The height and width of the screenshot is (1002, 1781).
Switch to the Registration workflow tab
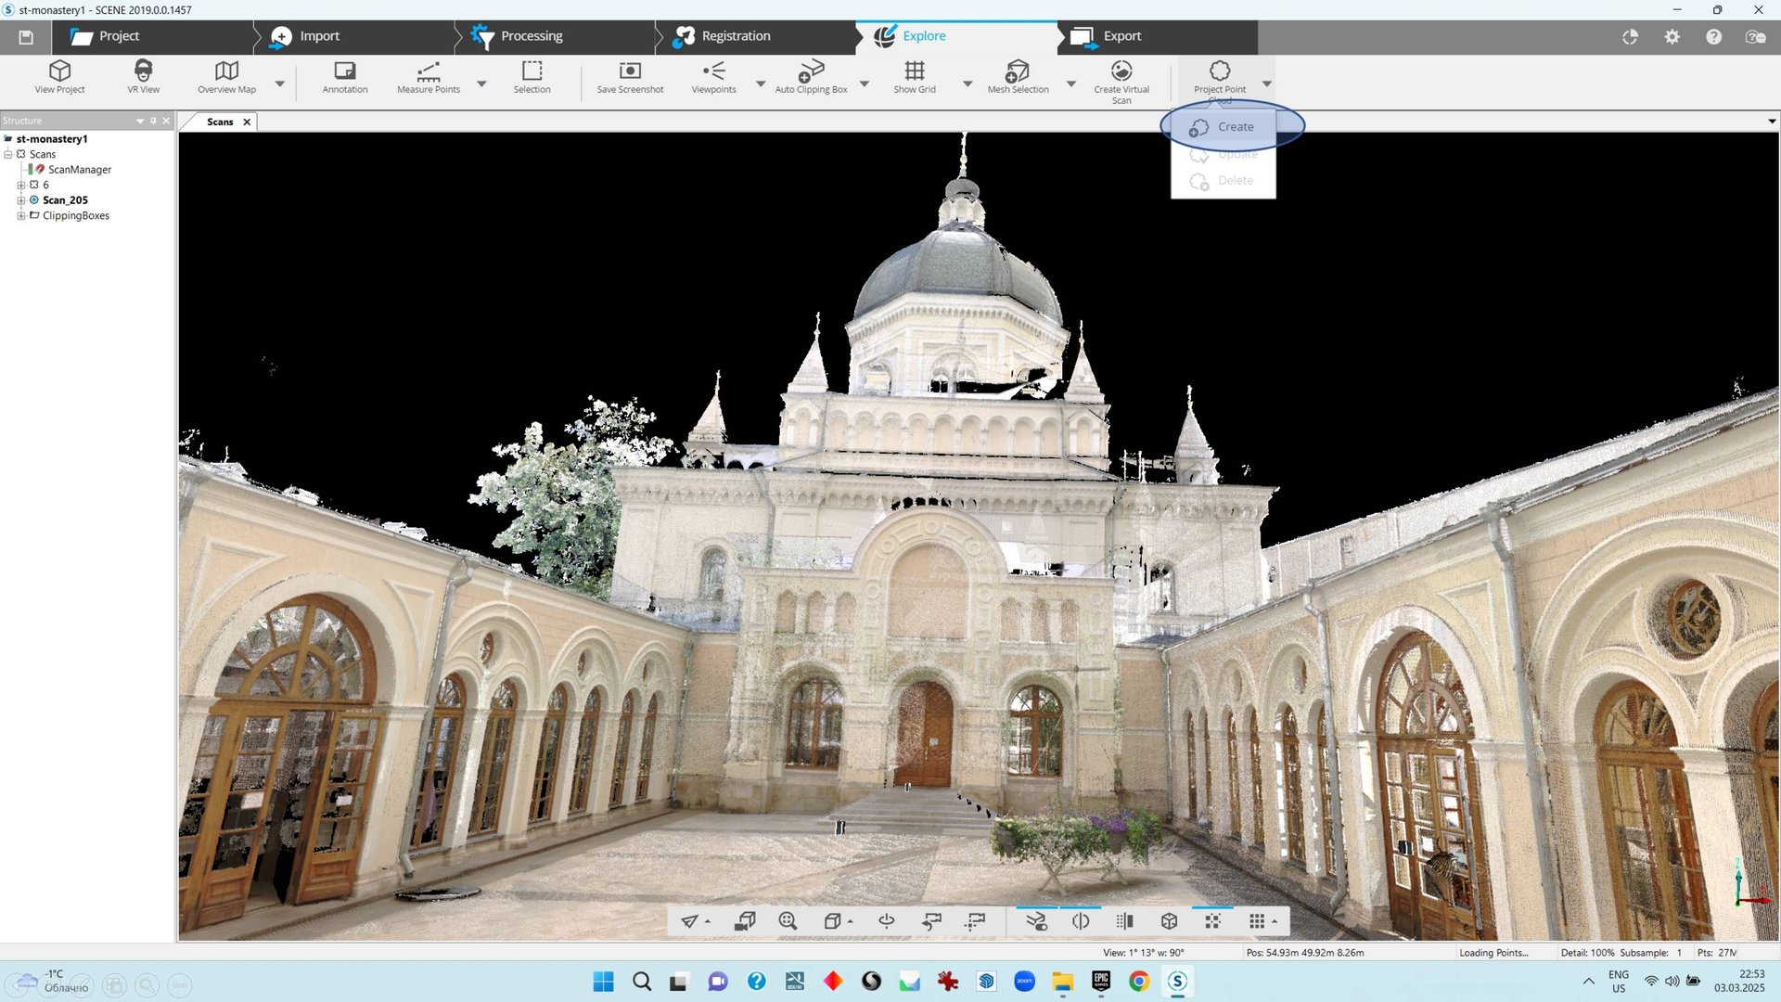[735, 36]
